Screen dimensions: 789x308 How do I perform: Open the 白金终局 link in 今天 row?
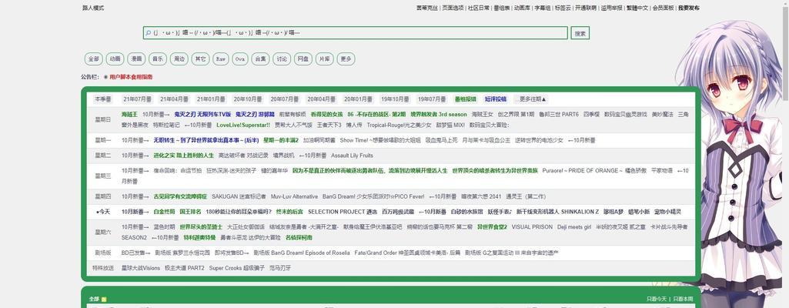pyautogui.click(x=164, y=212)
